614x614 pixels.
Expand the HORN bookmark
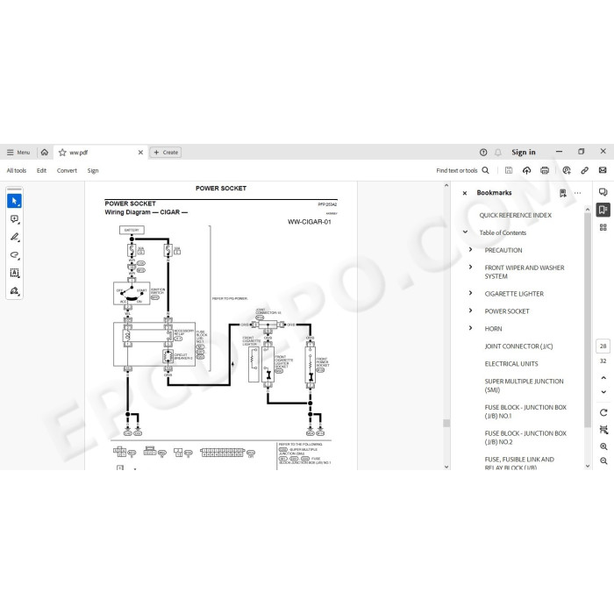(471, 328)
